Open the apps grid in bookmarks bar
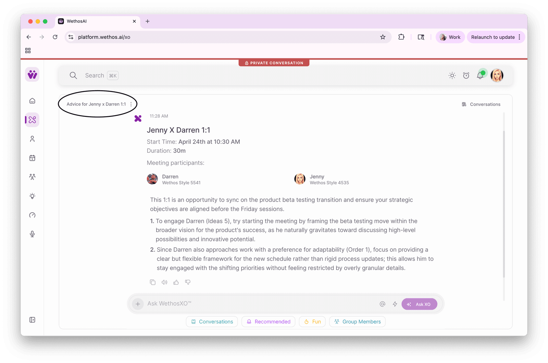Screen dimensions: 548x363 28,51
